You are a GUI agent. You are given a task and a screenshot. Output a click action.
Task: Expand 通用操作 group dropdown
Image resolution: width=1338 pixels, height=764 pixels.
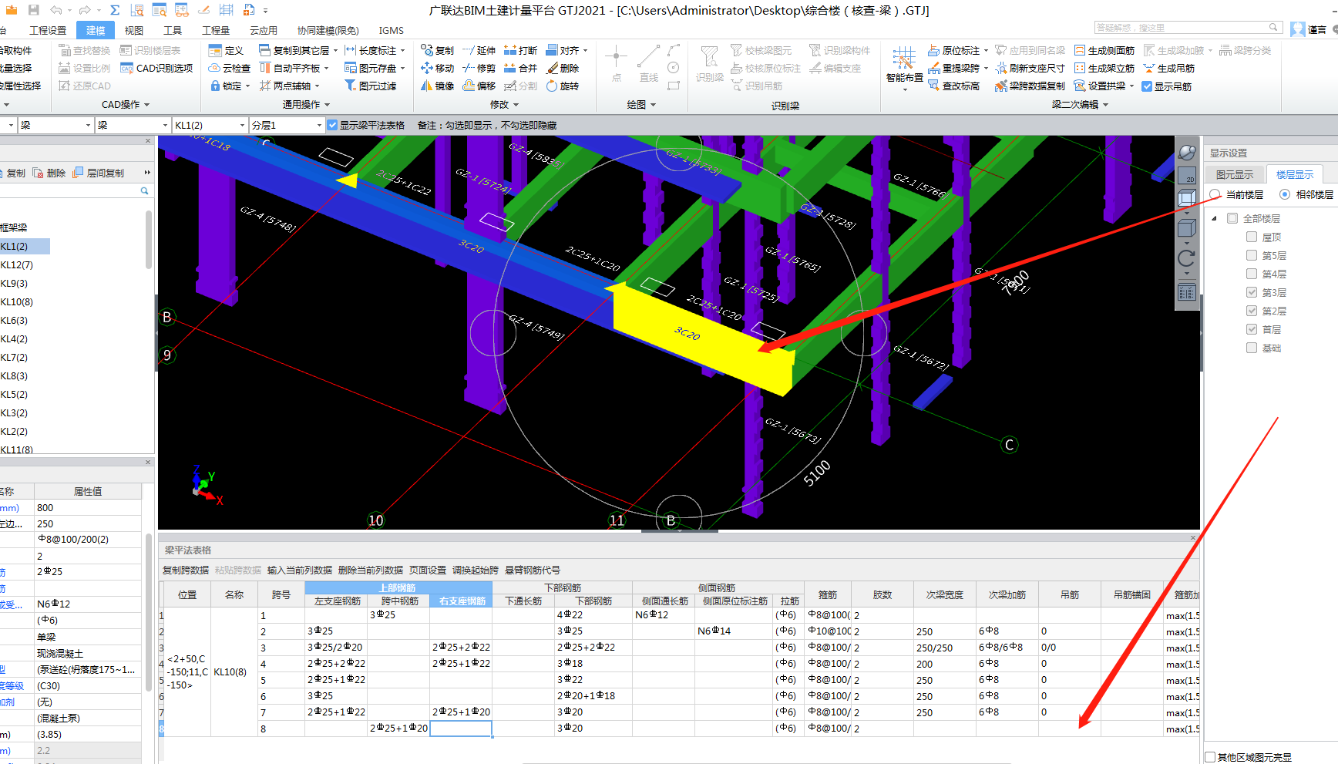[327, 105]
